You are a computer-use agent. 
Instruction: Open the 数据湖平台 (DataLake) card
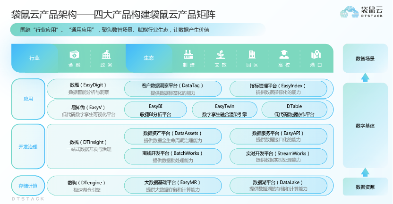(278, 186)
